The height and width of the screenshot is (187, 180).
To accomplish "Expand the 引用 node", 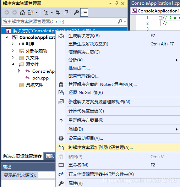I will point(12,44).
